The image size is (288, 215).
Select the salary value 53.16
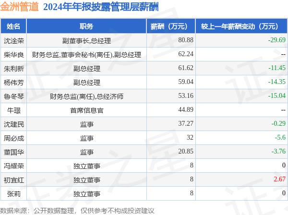tap(186, 96)
